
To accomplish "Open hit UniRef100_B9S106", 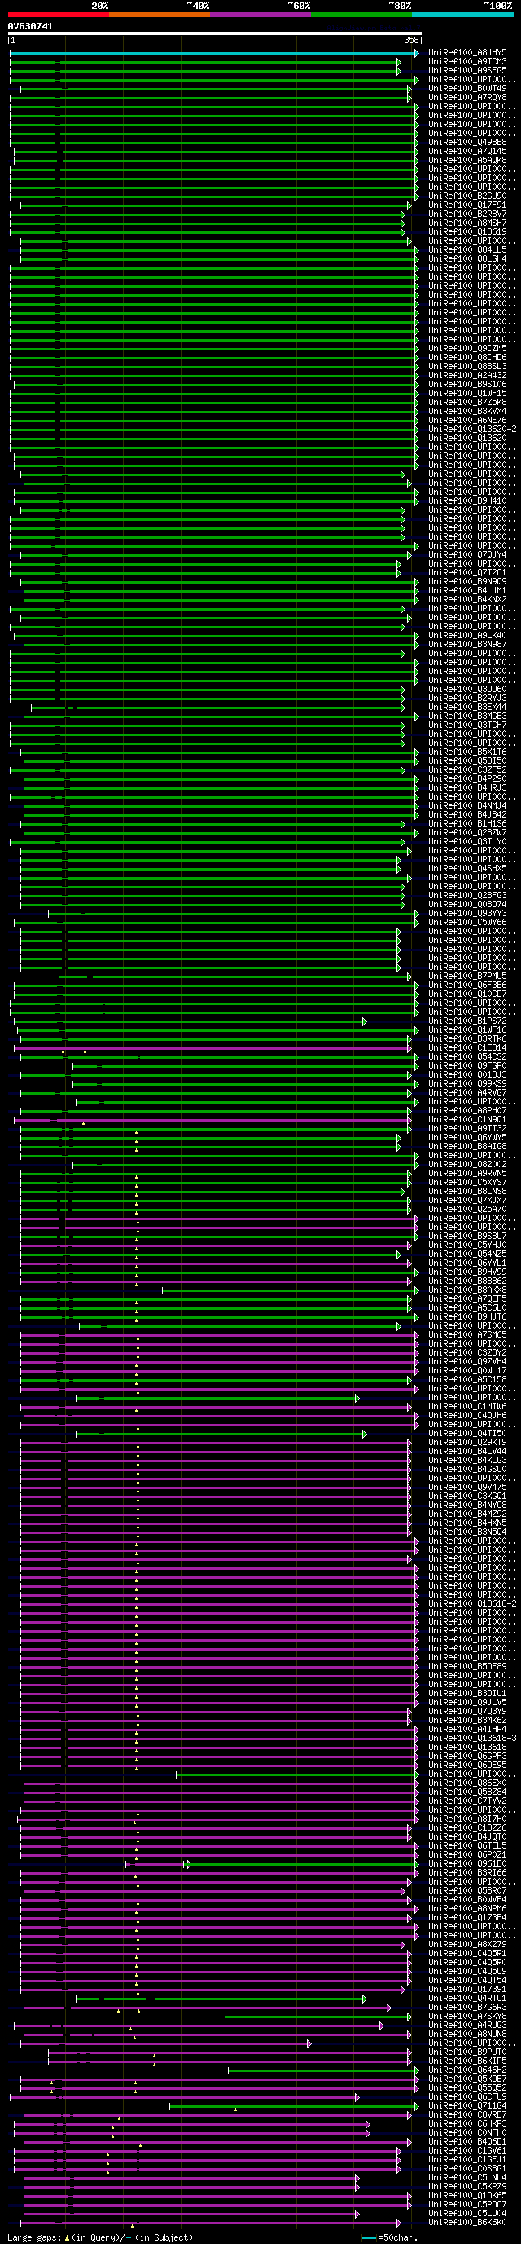I will pyautogui.click(x=467, y=384).
